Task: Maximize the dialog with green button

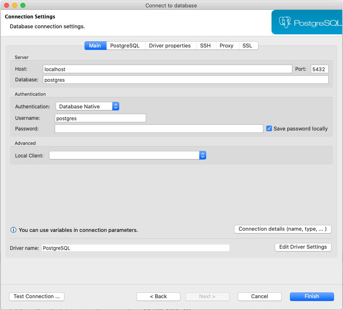Action: pyautogui.click(x=23, y=5)
